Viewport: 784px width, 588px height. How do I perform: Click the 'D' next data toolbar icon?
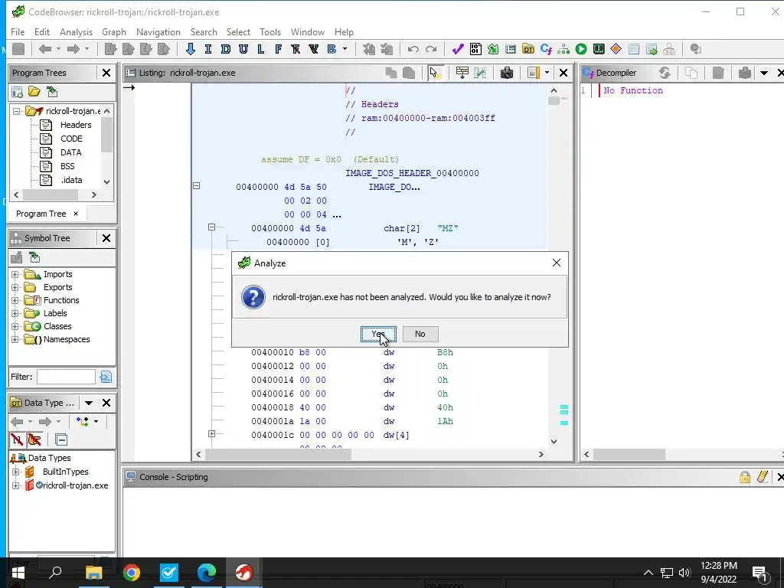click(x=226, y=49)
